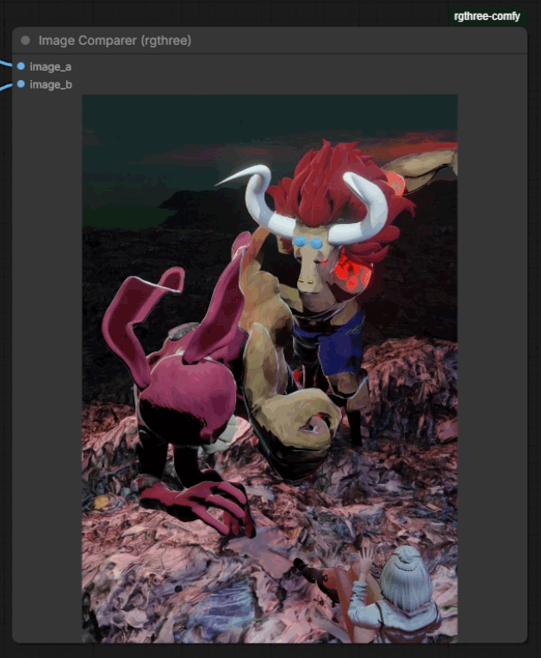541x658 pixels.
Task: Click the image_a input port dot
Action: click(x=21, y=66)
